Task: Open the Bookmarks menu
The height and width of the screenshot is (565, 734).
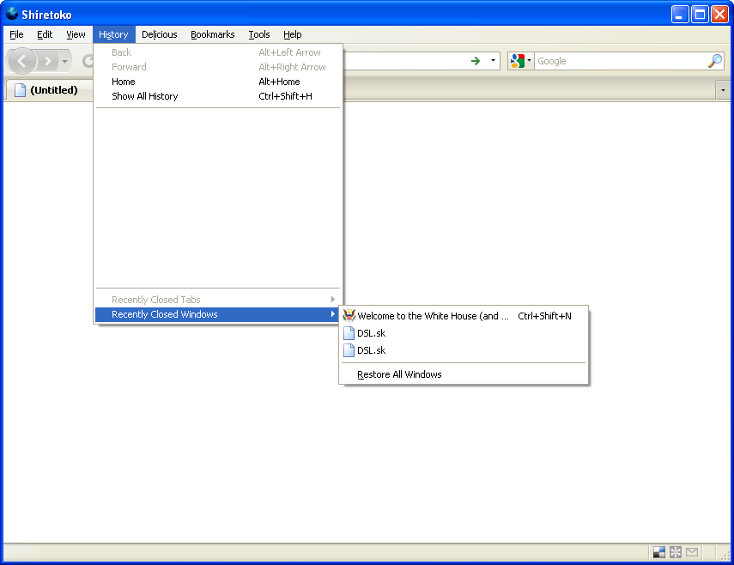Action: click(212, 34)
